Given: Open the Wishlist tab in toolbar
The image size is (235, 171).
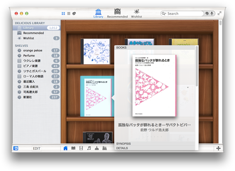Looking at the screenshot, I should [x=137, y=13].
